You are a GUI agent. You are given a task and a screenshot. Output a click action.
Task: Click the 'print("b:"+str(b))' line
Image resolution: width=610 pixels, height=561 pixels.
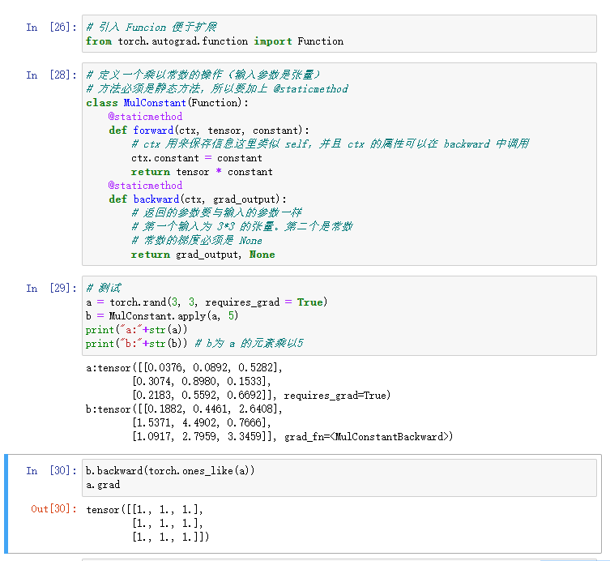(x=137, y=344)
